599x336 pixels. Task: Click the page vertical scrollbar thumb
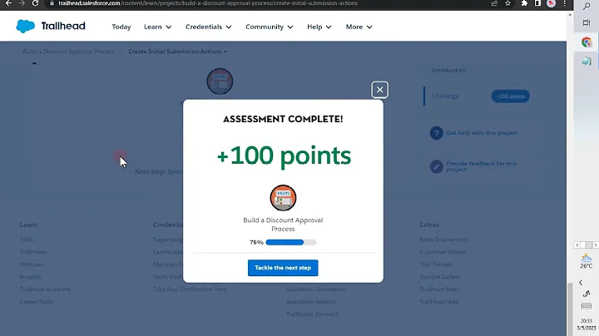(570, 309)
